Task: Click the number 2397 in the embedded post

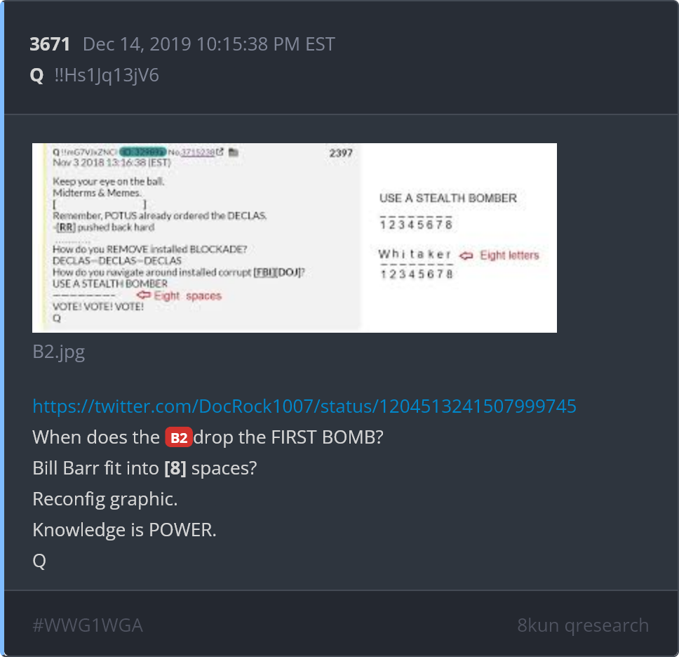Action: [341, 153]
